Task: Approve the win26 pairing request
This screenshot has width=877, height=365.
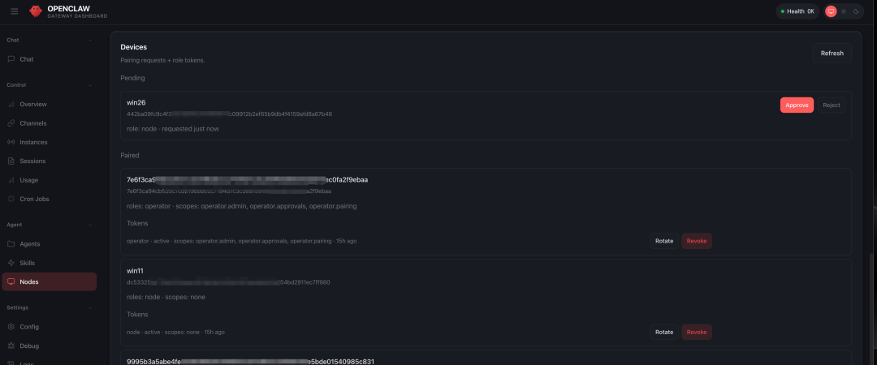Action: (x=797, y=105)
